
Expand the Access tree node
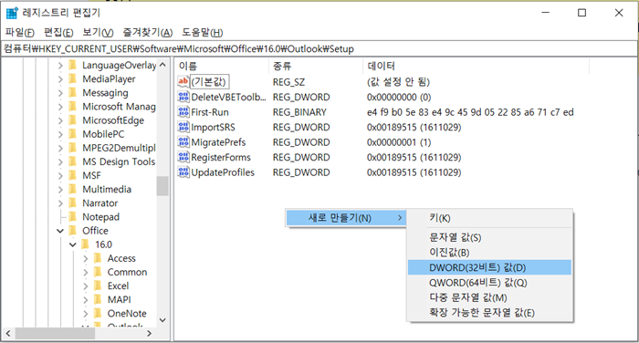[85, 258]
